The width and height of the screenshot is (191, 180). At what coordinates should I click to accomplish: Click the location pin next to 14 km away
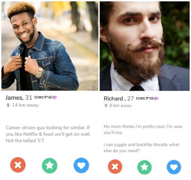pyautogui.click(x=8, y=105)
